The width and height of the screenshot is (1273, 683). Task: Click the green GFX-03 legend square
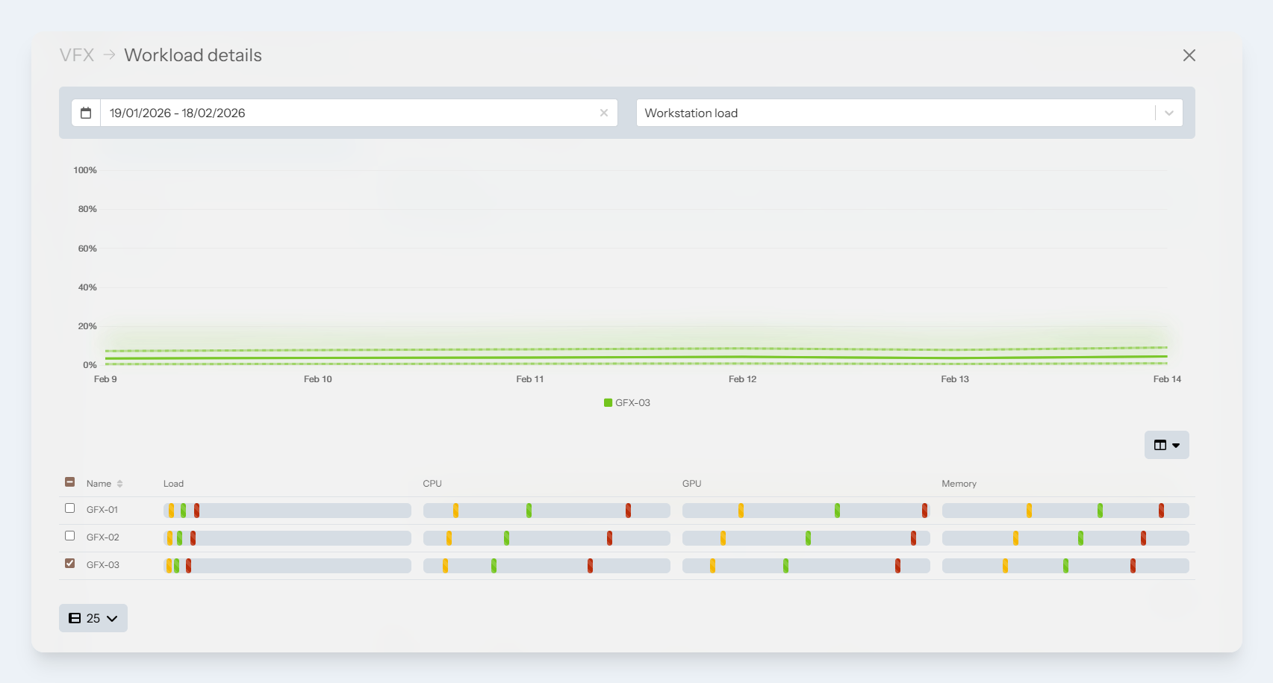[x=608, y=402]
